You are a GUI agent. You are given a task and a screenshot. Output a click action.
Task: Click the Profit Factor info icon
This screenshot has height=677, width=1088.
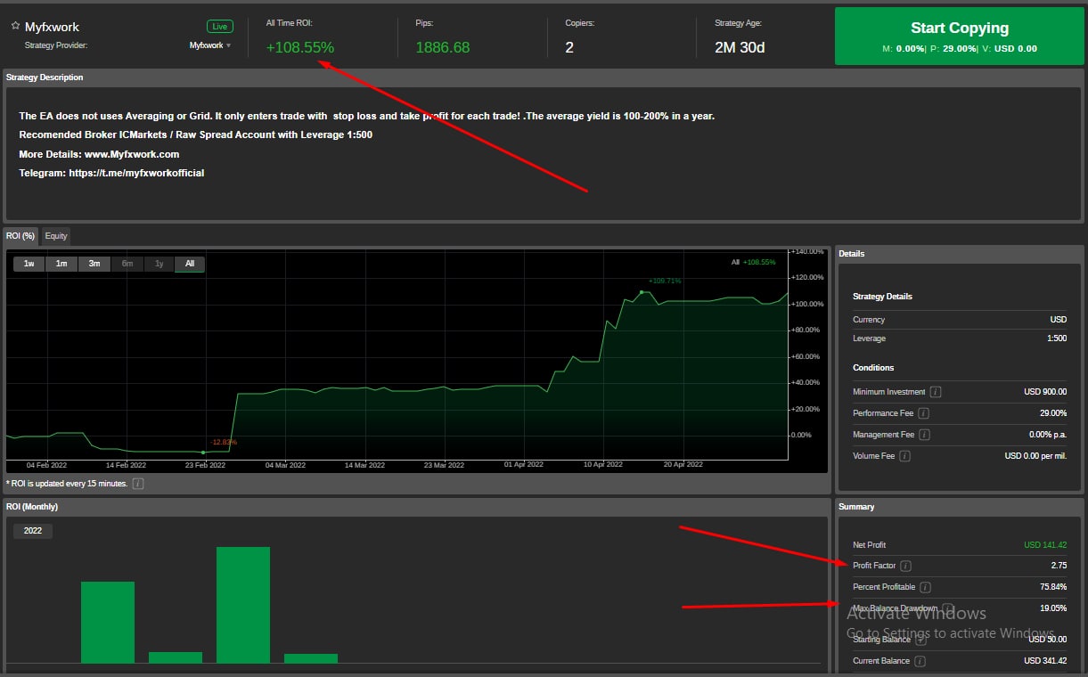[906, 566]
